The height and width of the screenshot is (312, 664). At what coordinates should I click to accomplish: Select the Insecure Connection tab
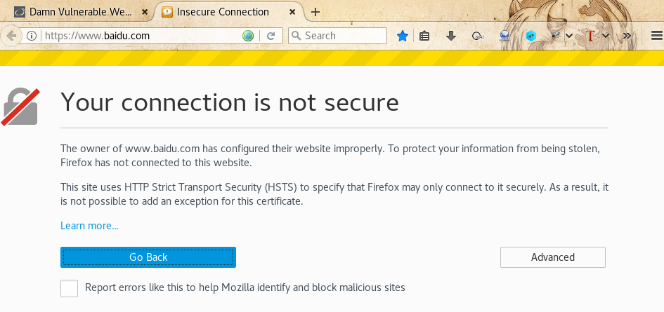pos(223,12)
